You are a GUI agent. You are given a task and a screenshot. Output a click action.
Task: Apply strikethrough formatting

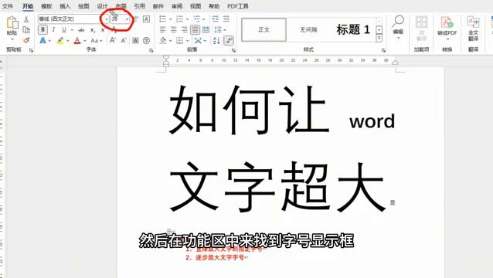pyautogui.click(x=81, y=30)
